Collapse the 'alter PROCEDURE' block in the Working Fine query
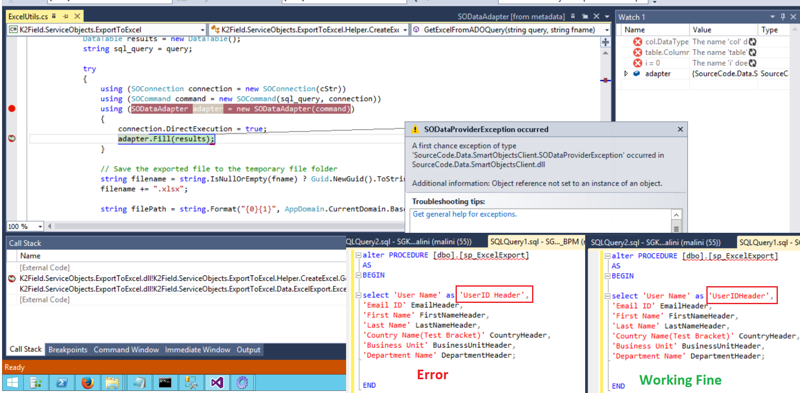The width and height of the screenshot is (800, 393). [607, 256]
